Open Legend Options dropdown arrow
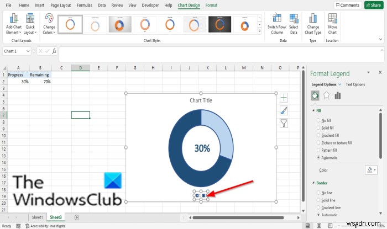The image size is (387, 229). (339, 84)
